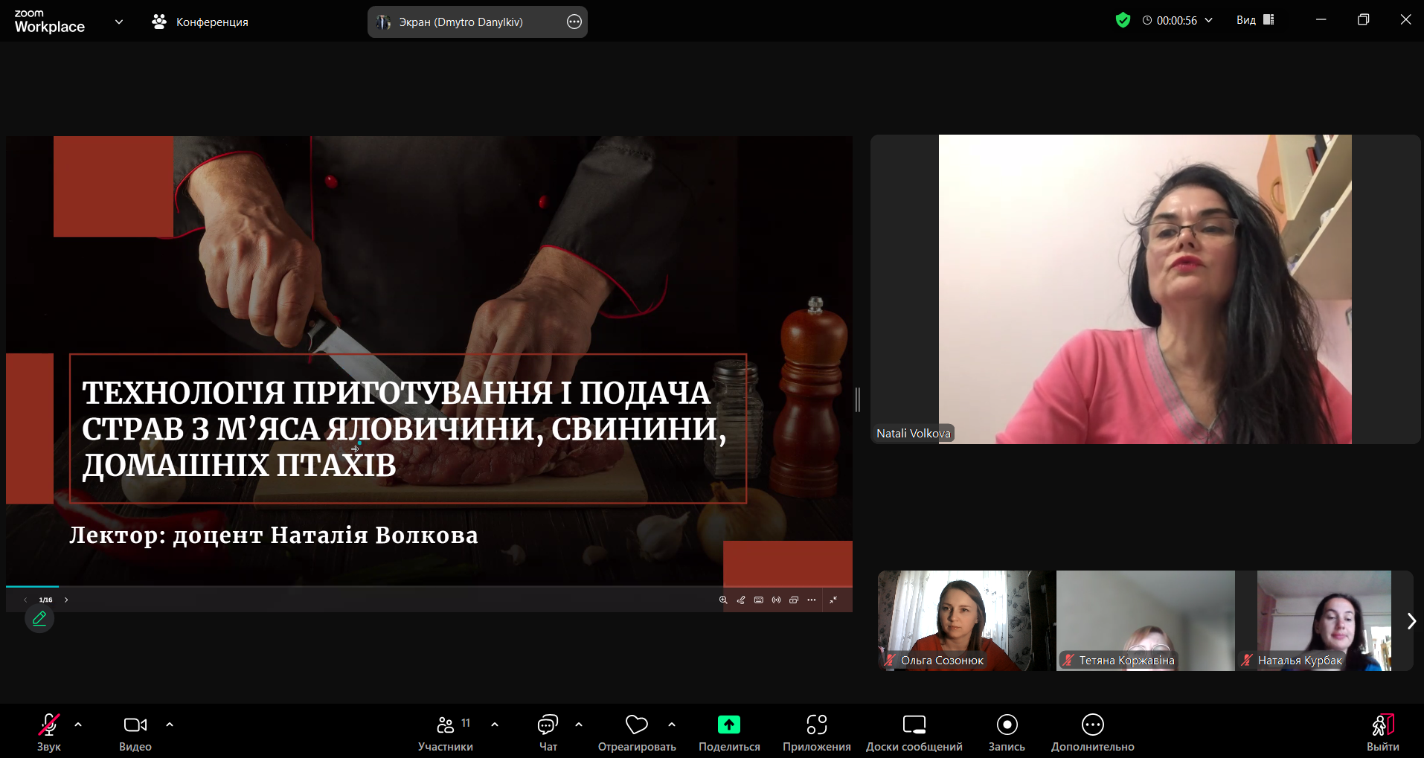Viewport: 1424px width, 758px height.
Task: Show next participants with right arrow
Action: [1411, 621]
